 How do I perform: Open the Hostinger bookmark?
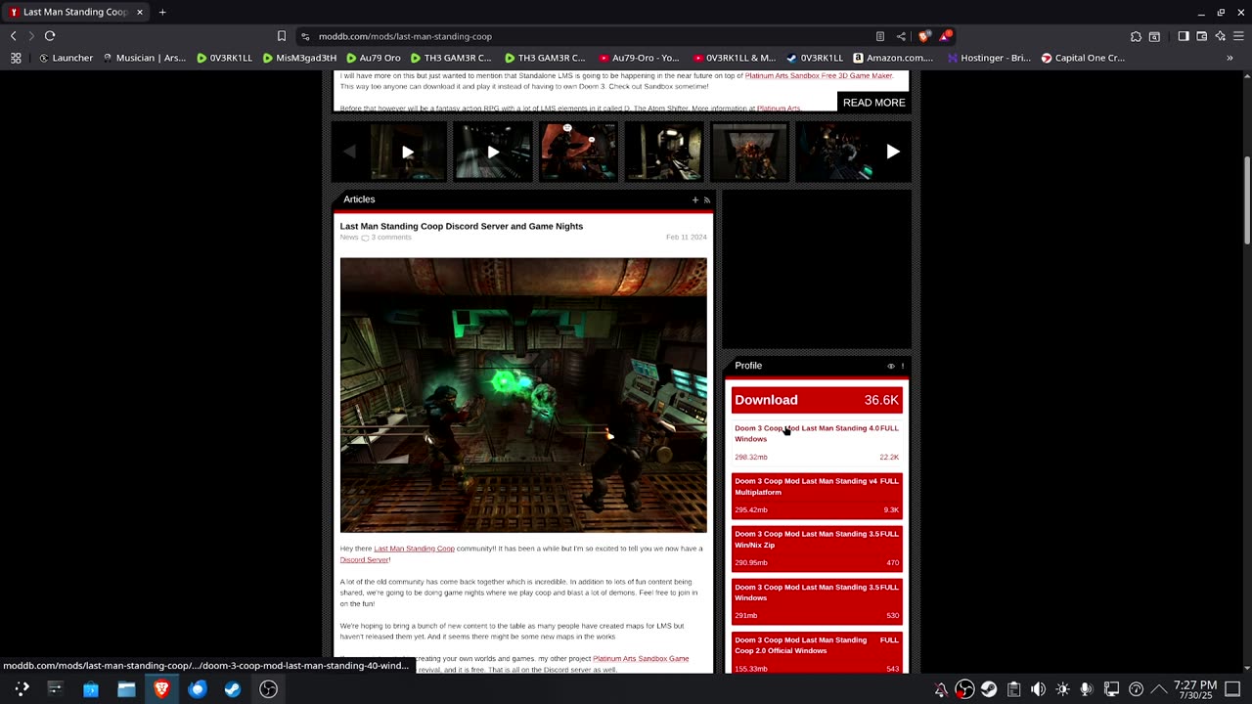[988, 58]
